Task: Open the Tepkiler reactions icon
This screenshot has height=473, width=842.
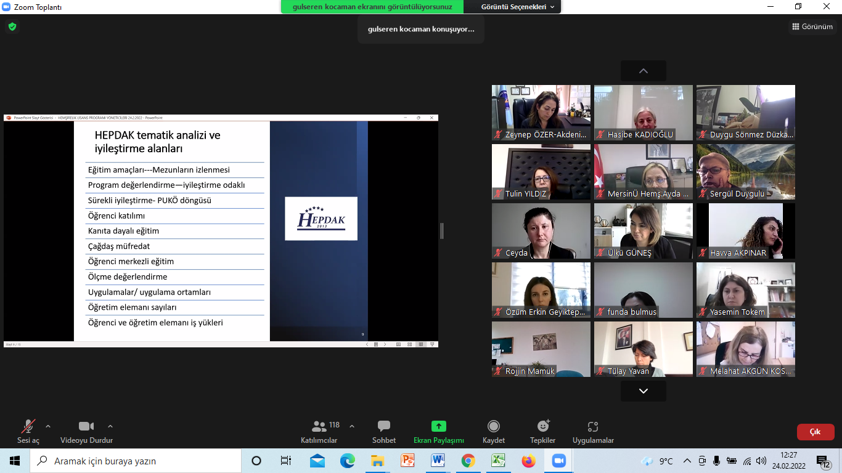Action: 542,427
